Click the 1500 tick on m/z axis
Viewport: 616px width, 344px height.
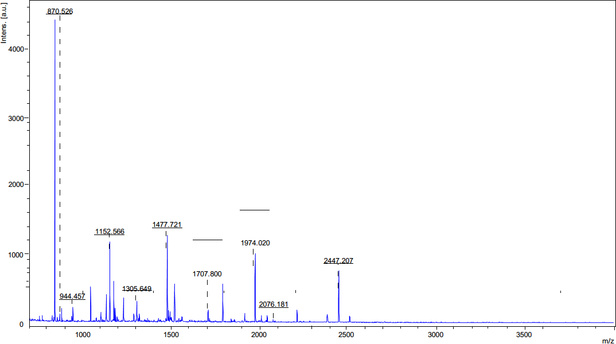171,334
